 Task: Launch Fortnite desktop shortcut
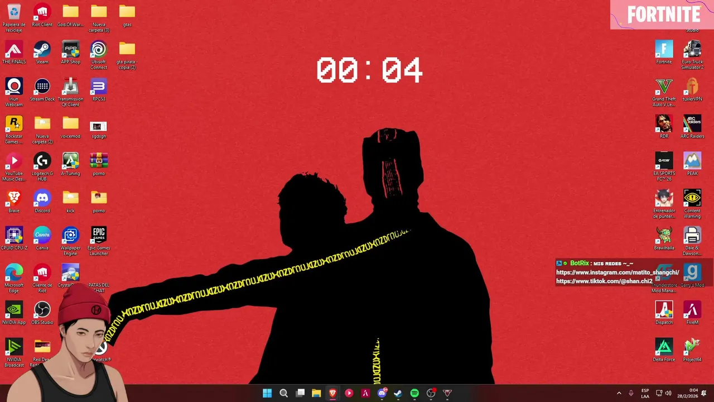[664, 53]
